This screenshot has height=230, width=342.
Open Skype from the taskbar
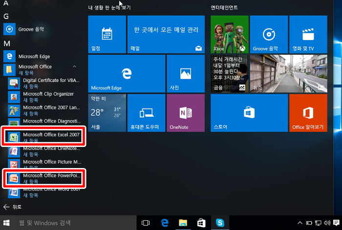(220, 223)
